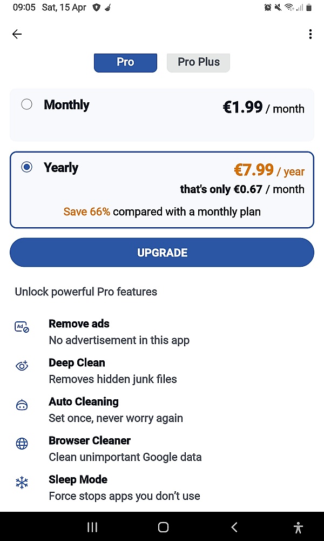Open the Deep Clean feature title
The width and height of the screenshot is (324, 541).
[x=77, y=362]
